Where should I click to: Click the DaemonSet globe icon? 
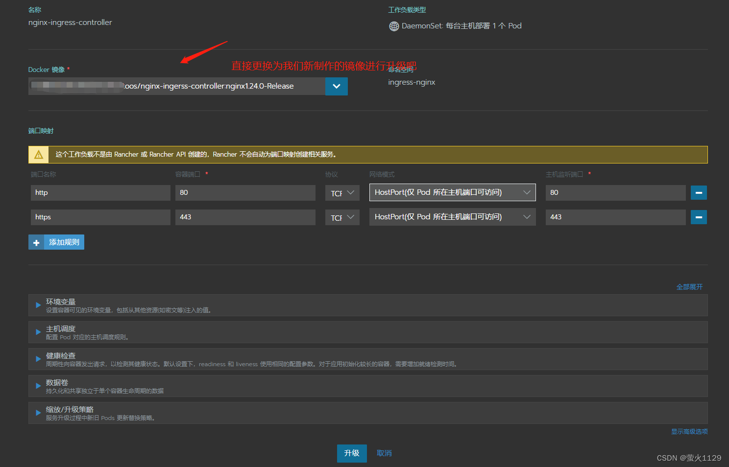[x=394, y=26]
